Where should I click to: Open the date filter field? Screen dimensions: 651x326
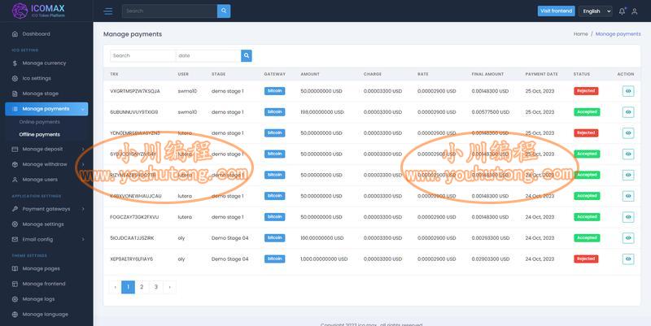[x=208, y=55]
